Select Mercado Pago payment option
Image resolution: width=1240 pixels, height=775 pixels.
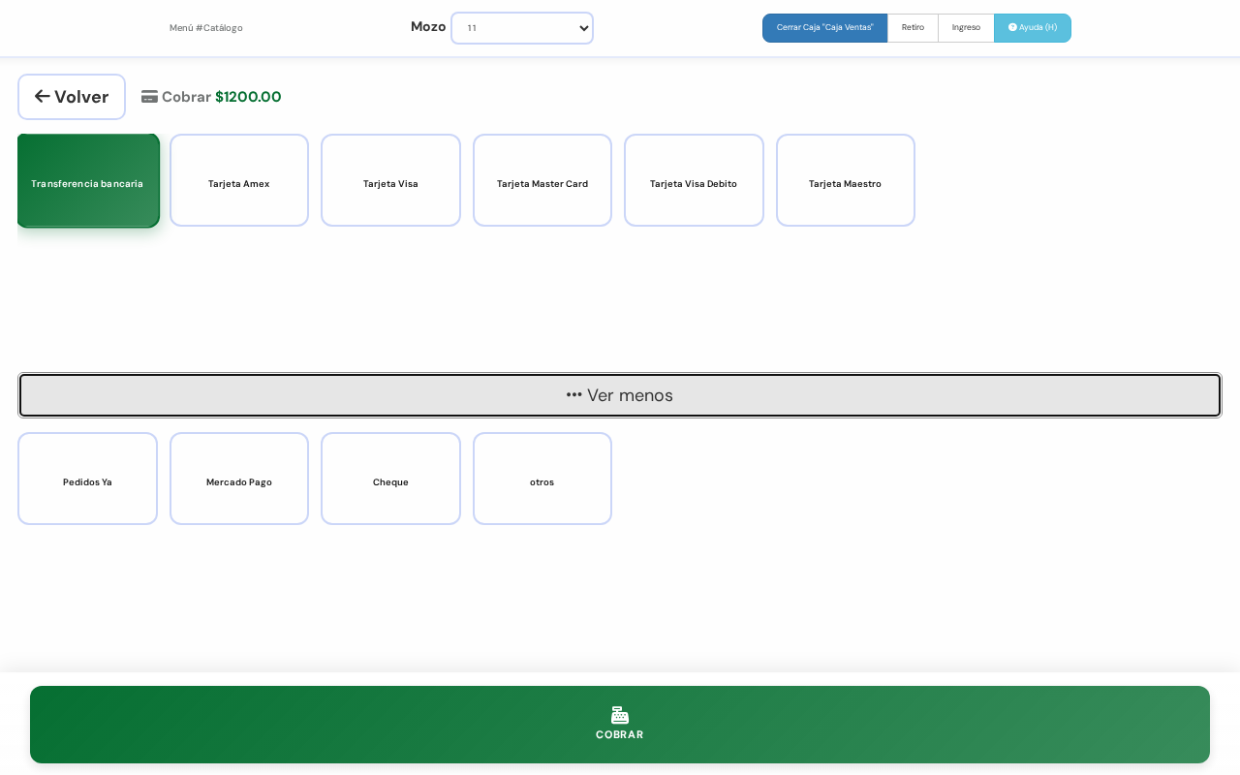[239, 479]
